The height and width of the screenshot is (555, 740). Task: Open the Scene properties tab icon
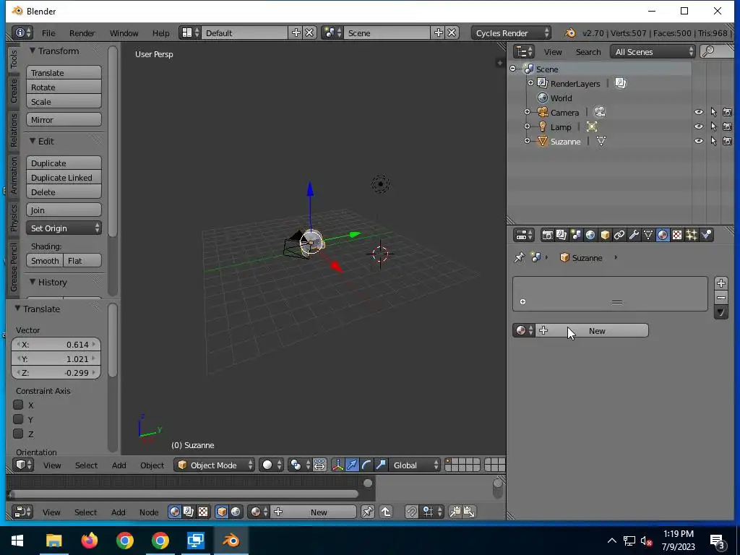tap(576, 235)
